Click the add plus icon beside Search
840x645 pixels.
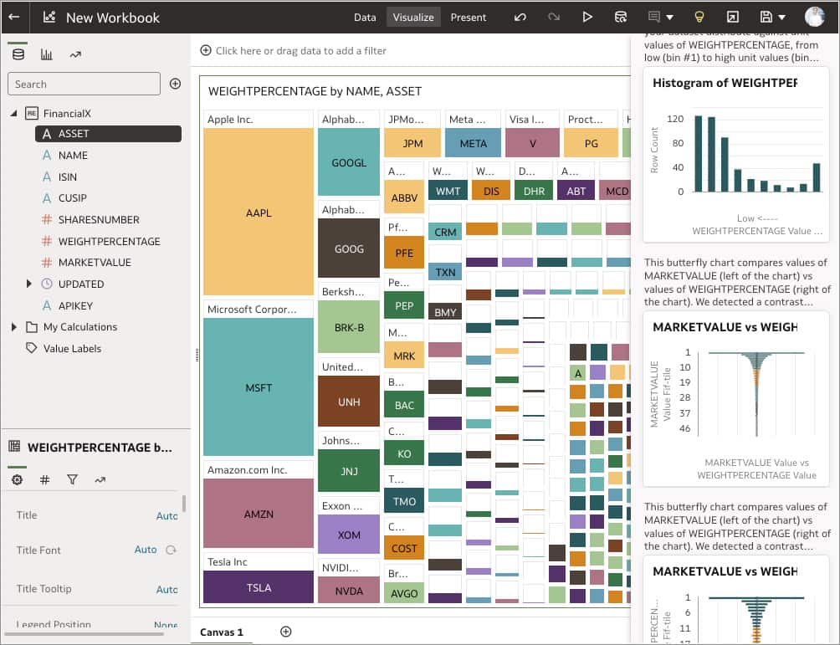175,84
